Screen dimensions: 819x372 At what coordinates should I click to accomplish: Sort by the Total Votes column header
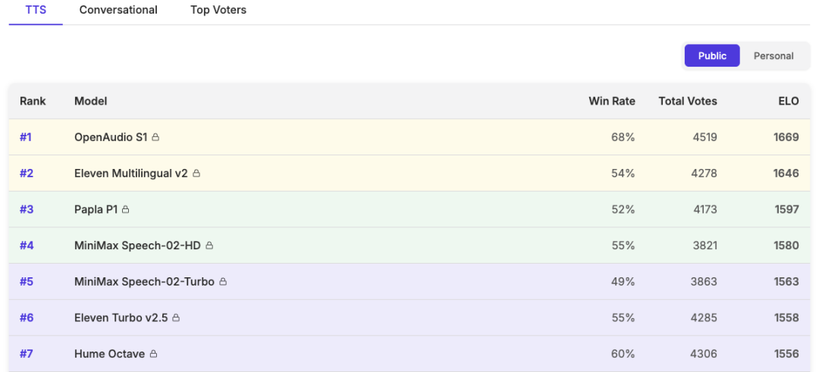point(688,102)
